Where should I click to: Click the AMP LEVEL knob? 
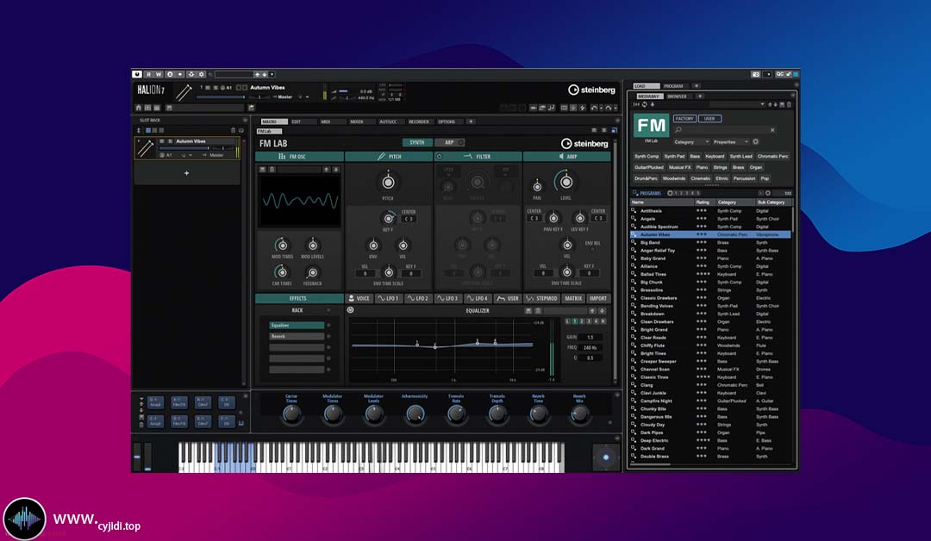565,182
